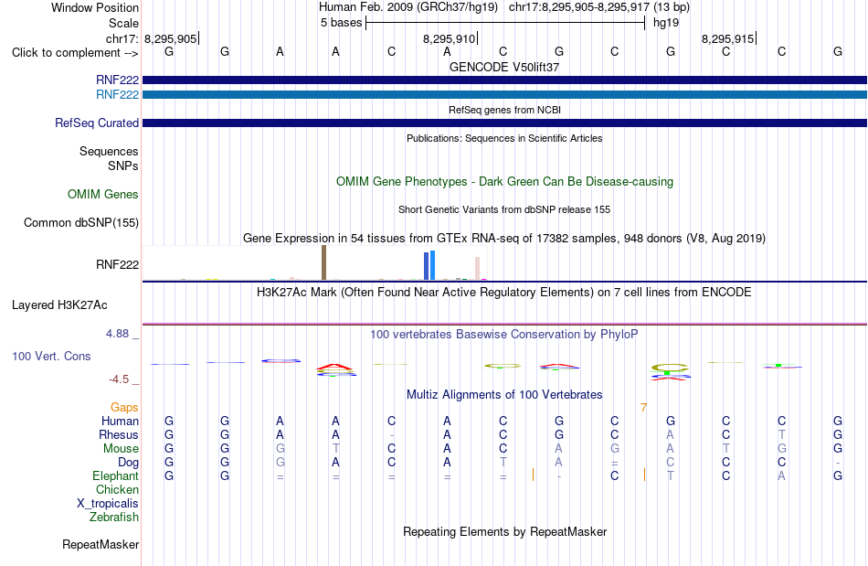Click the light blue RNF222 label
Viewport: 868px width, 566px height.
[117, 95]
